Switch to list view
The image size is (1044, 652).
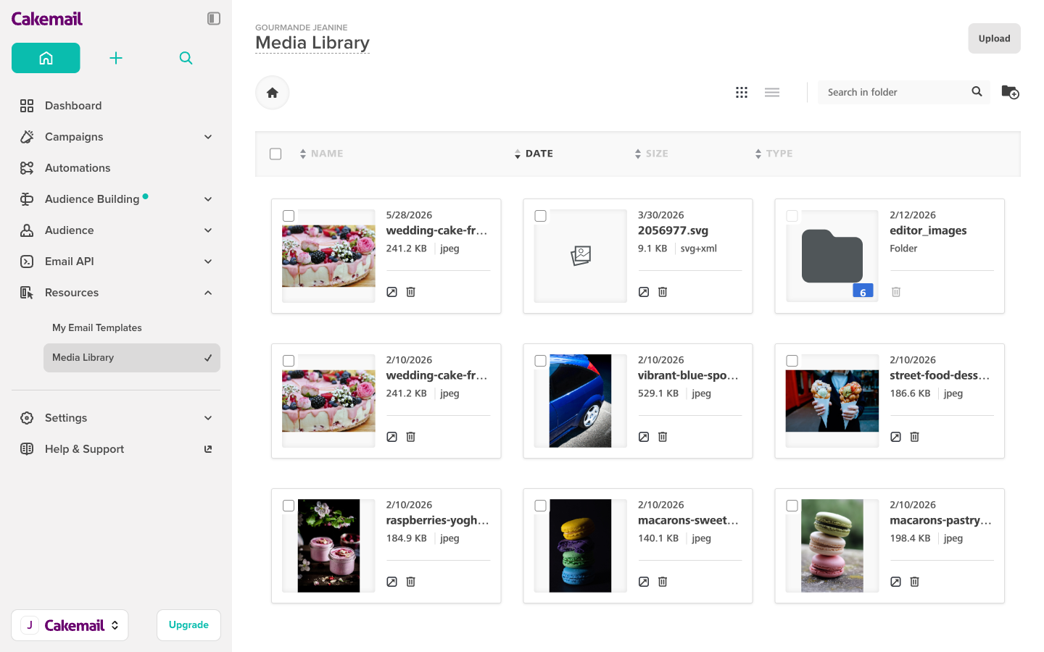tap(772, 92)
